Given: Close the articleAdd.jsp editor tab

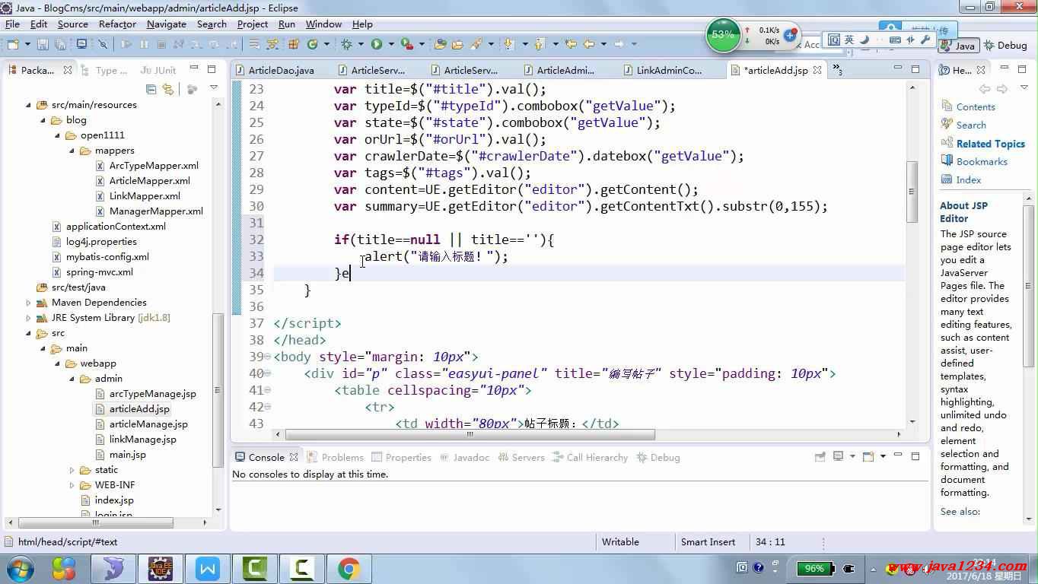Looking at the screenshot, I should tap(817, 70).
